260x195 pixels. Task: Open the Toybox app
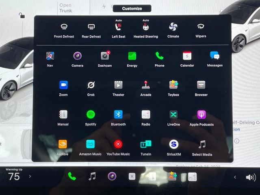(173, 85)
